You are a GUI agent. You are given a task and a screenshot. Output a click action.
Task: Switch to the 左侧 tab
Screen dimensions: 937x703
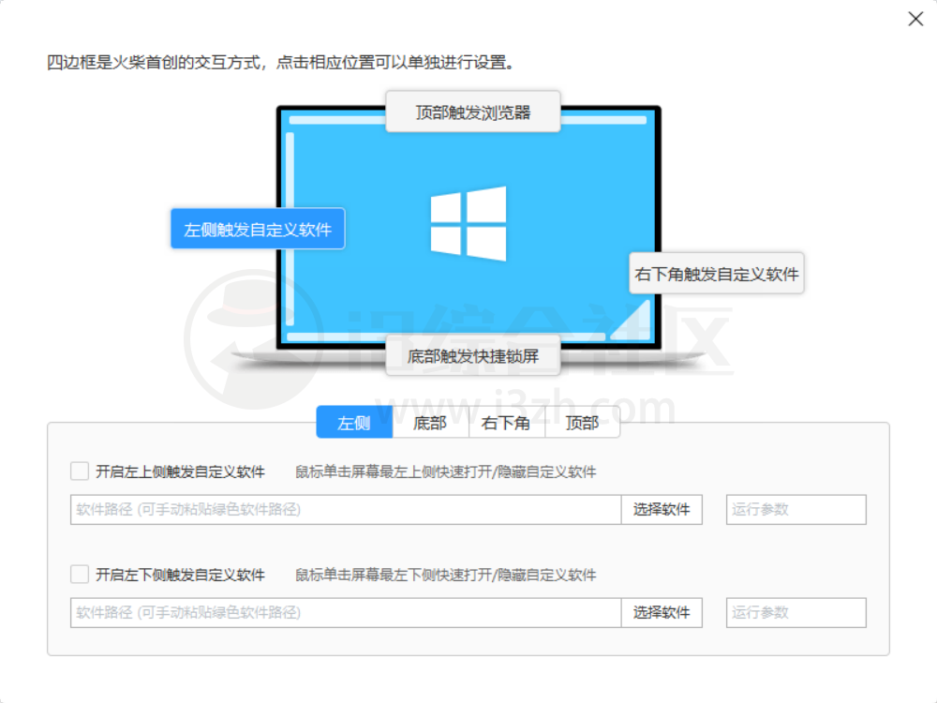click(x=354, y=423)
